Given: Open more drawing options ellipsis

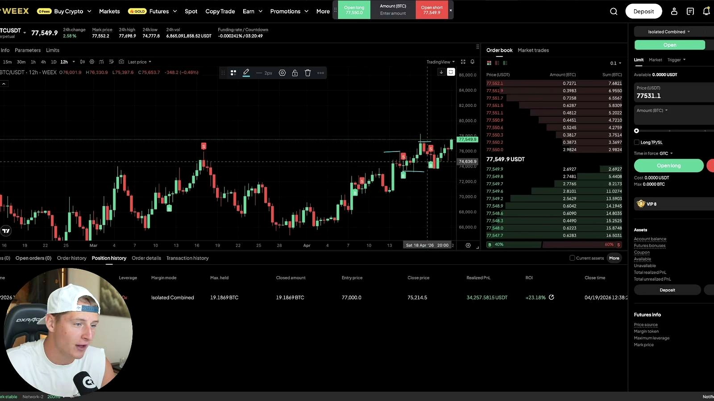Looking at the screenshot, I should pos(320,73).
